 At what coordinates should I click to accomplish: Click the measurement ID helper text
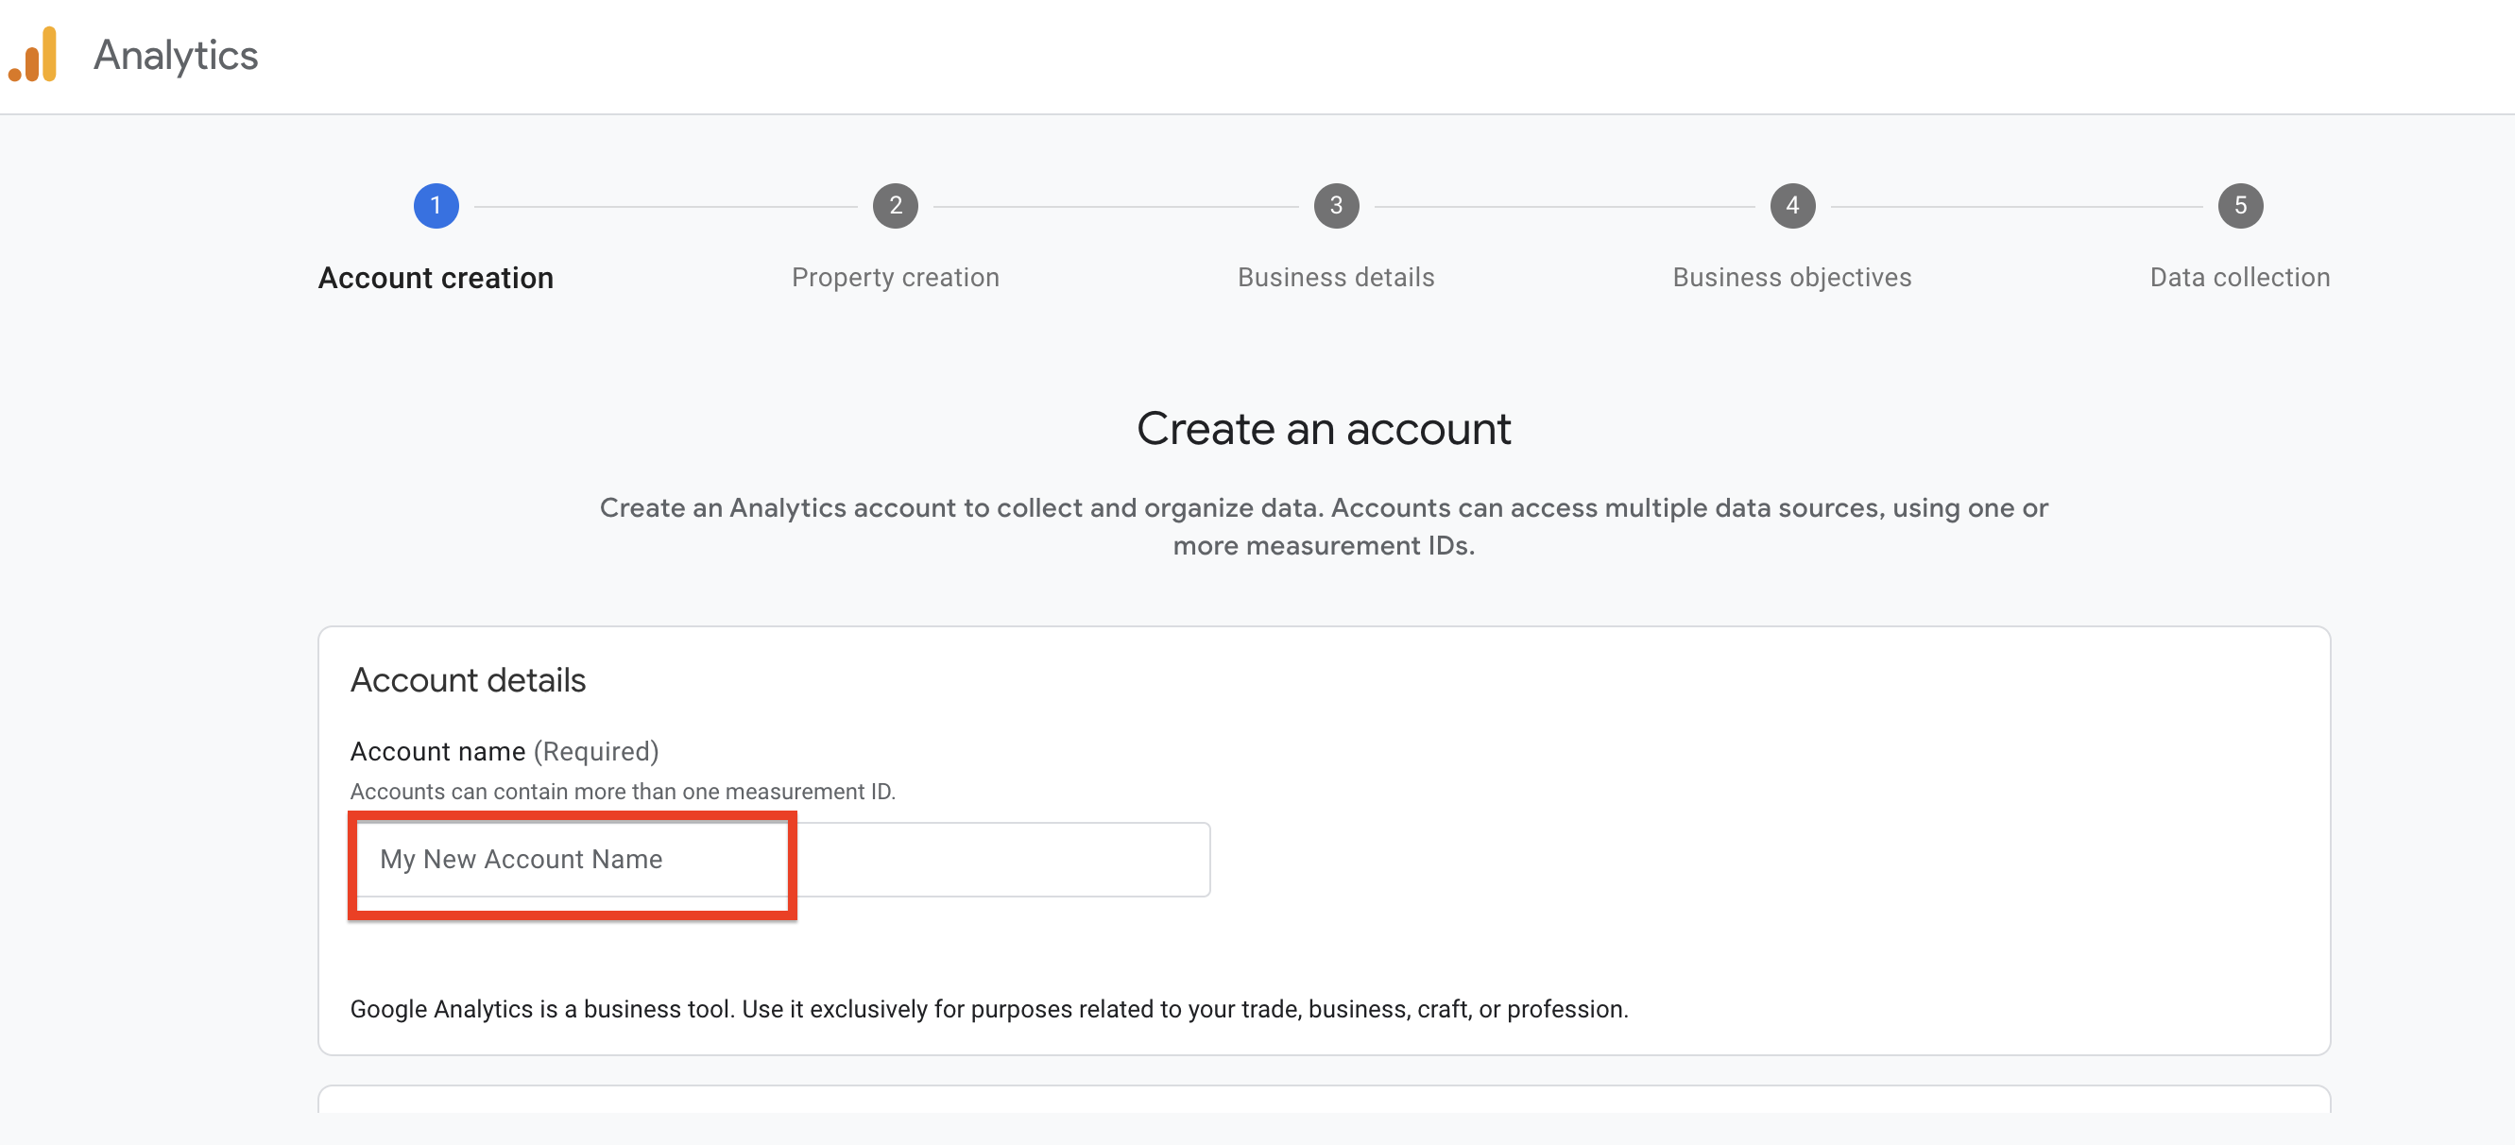point(622,792)
